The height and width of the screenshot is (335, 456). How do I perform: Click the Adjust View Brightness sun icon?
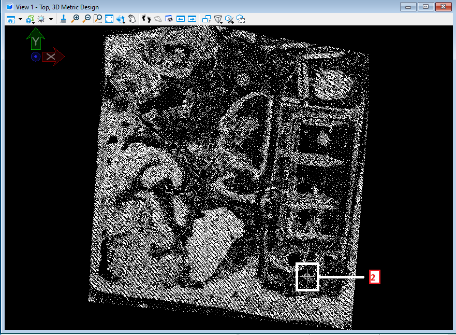41,19
